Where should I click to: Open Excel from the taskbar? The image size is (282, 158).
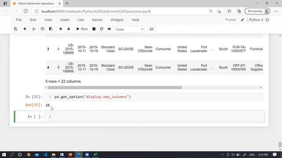(95, 154)
